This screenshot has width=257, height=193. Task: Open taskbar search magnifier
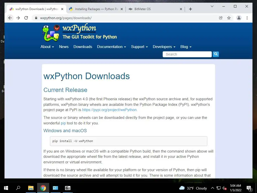pos(18,188)
